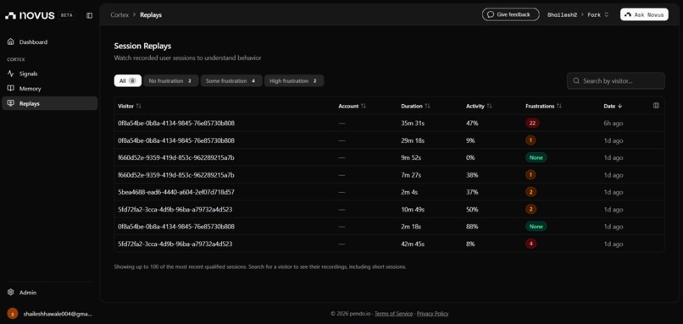Click the 47% activity value

(x=472, y=124)
